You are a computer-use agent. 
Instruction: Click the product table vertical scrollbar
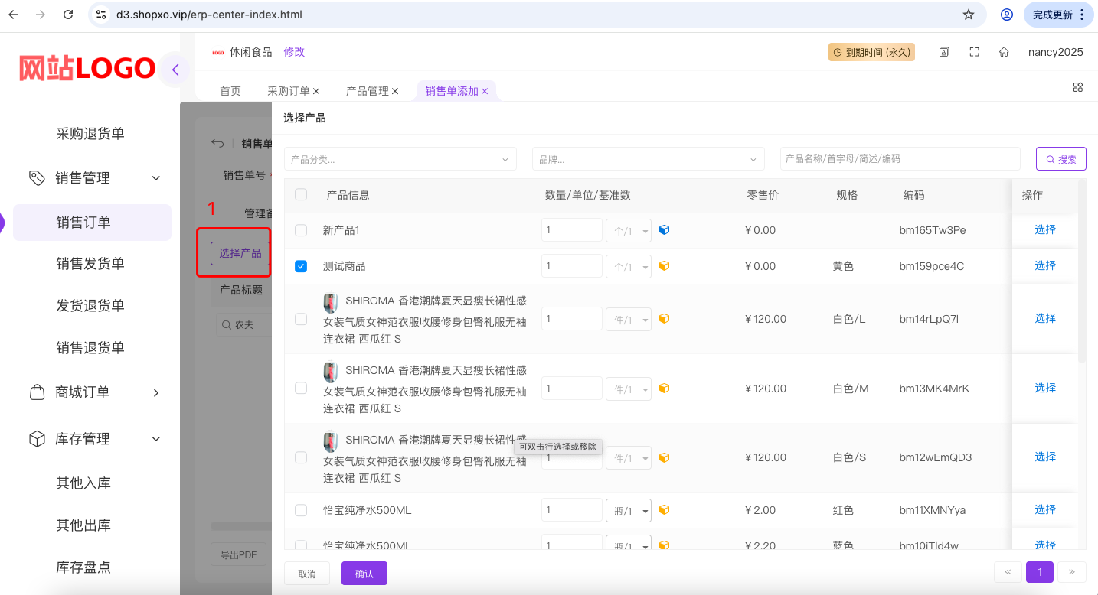coord(1082,271)
